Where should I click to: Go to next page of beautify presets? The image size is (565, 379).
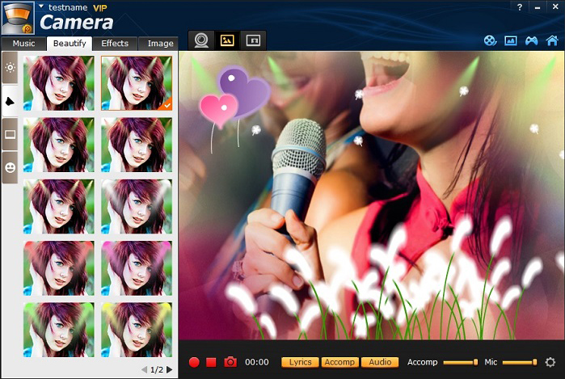[x=170, y=369]
